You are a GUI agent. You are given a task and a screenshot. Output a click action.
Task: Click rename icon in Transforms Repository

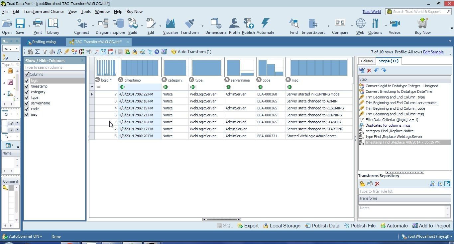pos(370,184)
